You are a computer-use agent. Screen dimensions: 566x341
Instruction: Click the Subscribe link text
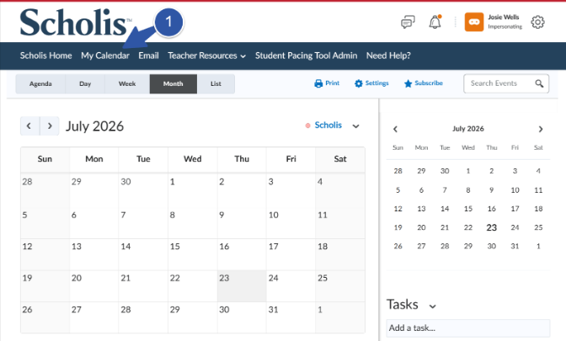[x=429, y=83]
